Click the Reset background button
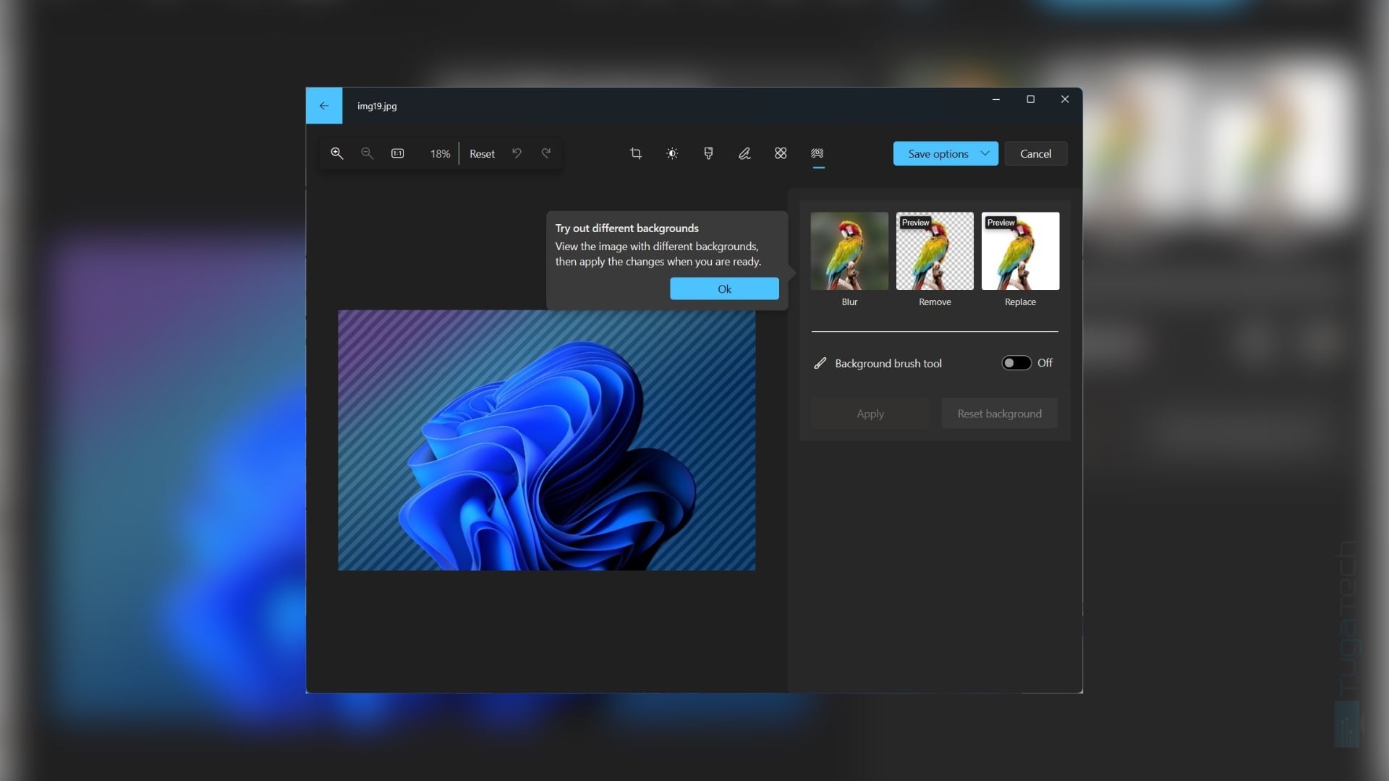 pyautogui.click(x=999, y=414)
